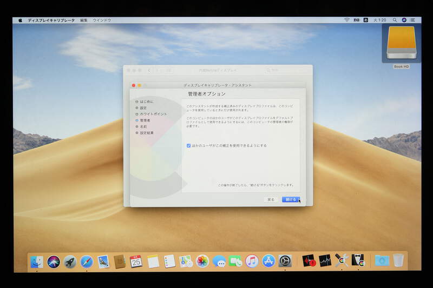Open Maps app in Dock
This screenshot has width=433, height=288.
(186, 262)
